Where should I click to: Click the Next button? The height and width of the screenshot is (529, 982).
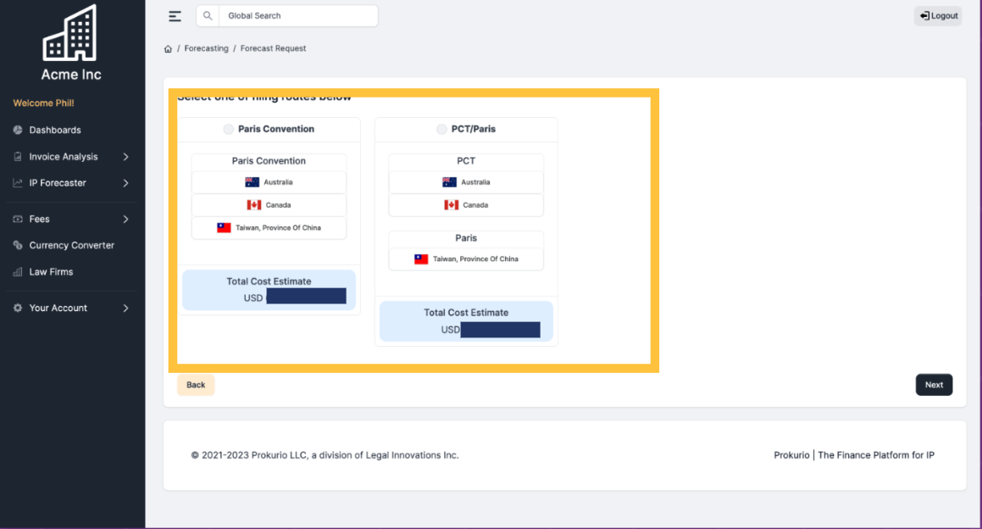coord(934,385)
